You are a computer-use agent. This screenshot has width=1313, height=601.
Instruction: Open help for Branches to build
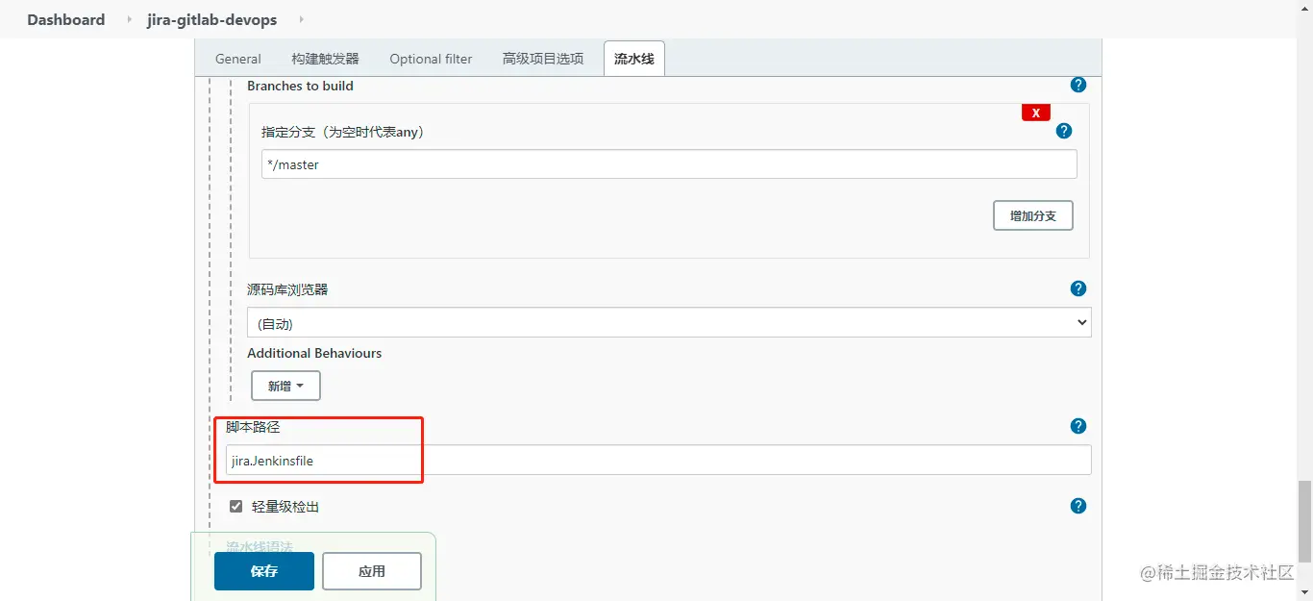pyautogui.click(x=1078, y=85)
